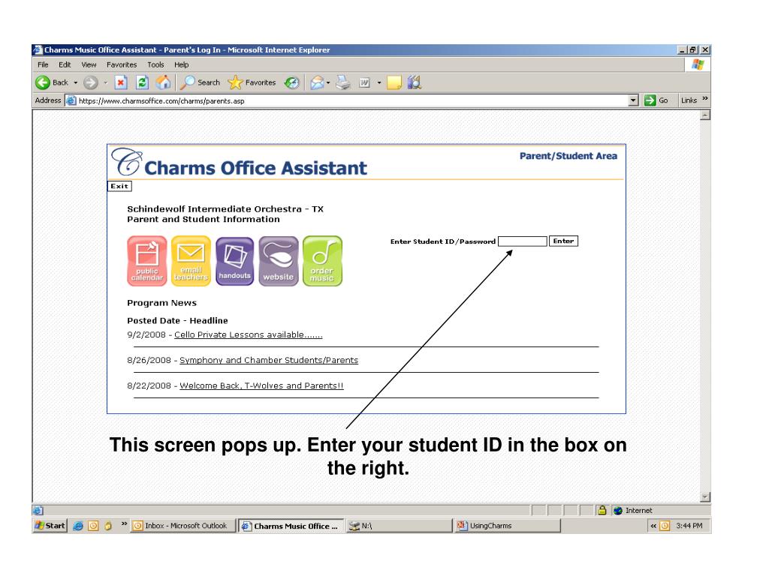This screenshot has height=576, width=769.
Task: Click the third quick launch icon
Action: [x=108, y=526]
